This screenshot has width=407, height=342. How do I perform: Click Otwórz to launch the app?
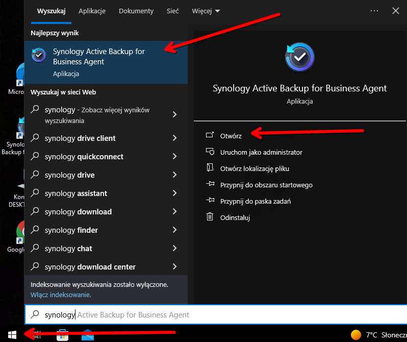click(x=231, y=136)
